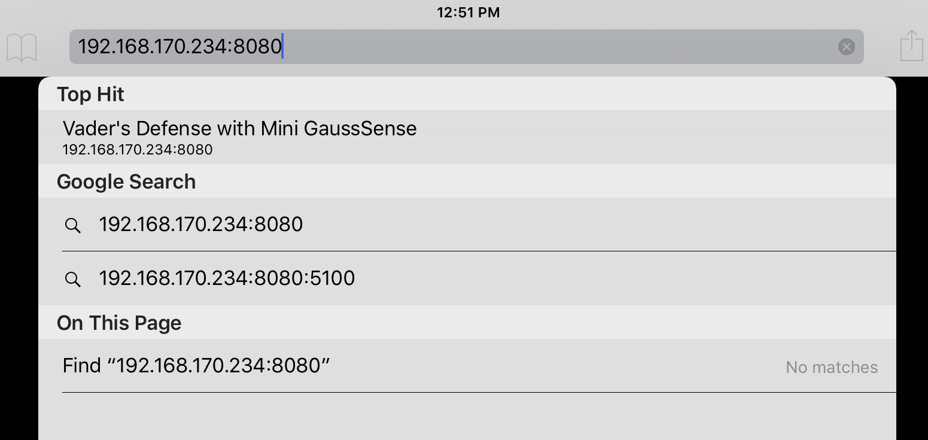This screenshot has height=440, width=928.
Task: Search Google for 192.168.170.234:8080
Action: tap(467, 224)
